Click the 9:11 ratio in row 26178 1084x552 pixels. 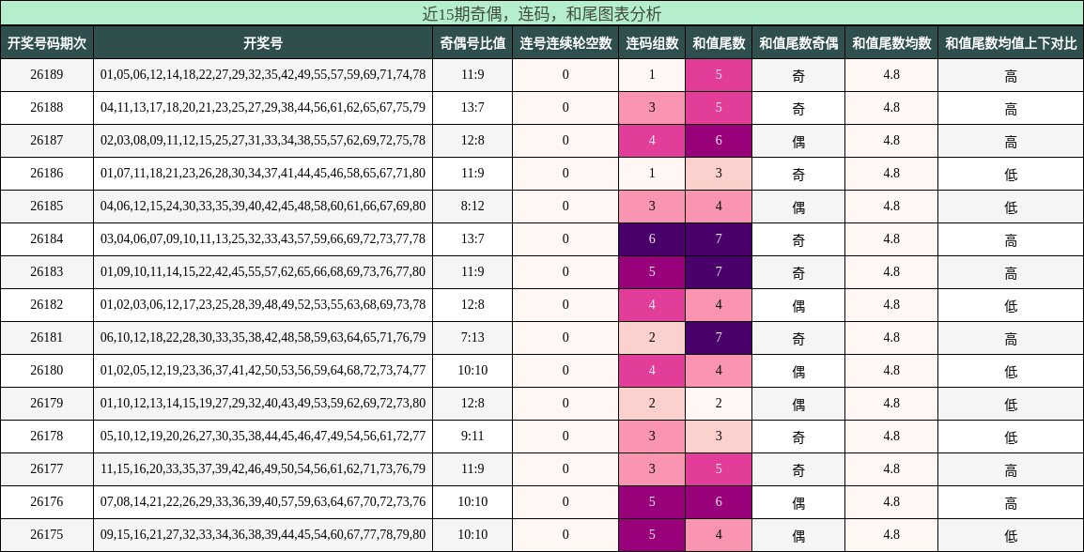[472, 436]
